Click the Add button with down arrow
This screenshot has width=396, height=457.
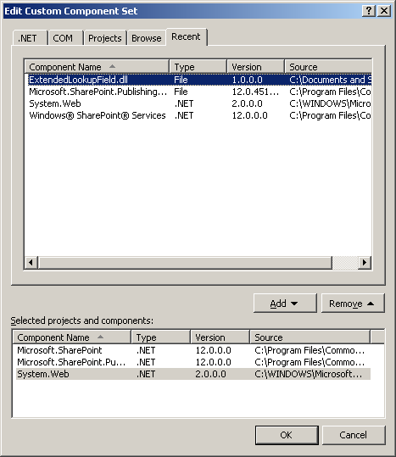tap(285, 304)
